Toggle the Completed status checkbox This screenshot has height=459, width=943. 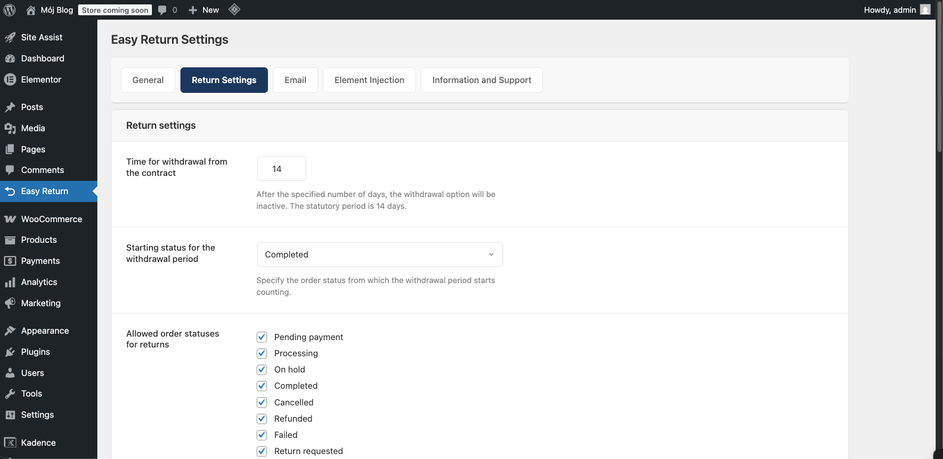262,386
